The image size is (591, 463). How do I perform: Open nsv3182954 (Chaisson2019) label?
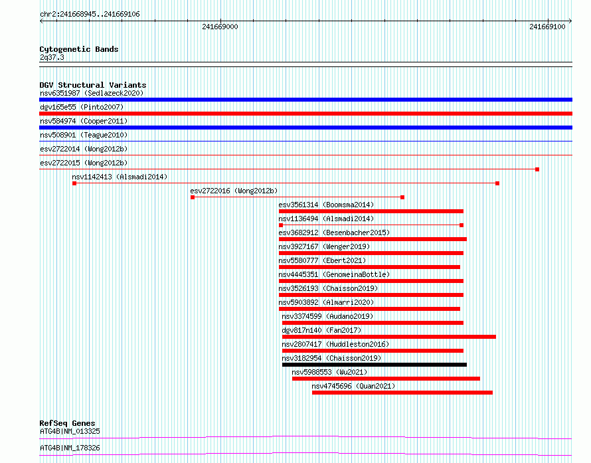click(331, 358)
